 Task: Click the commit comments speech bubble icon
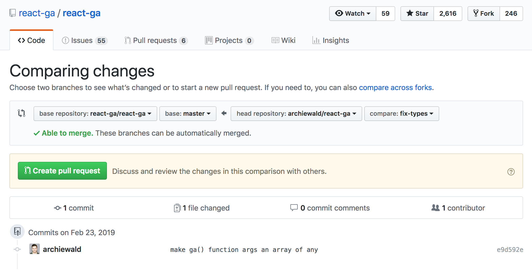294,208
